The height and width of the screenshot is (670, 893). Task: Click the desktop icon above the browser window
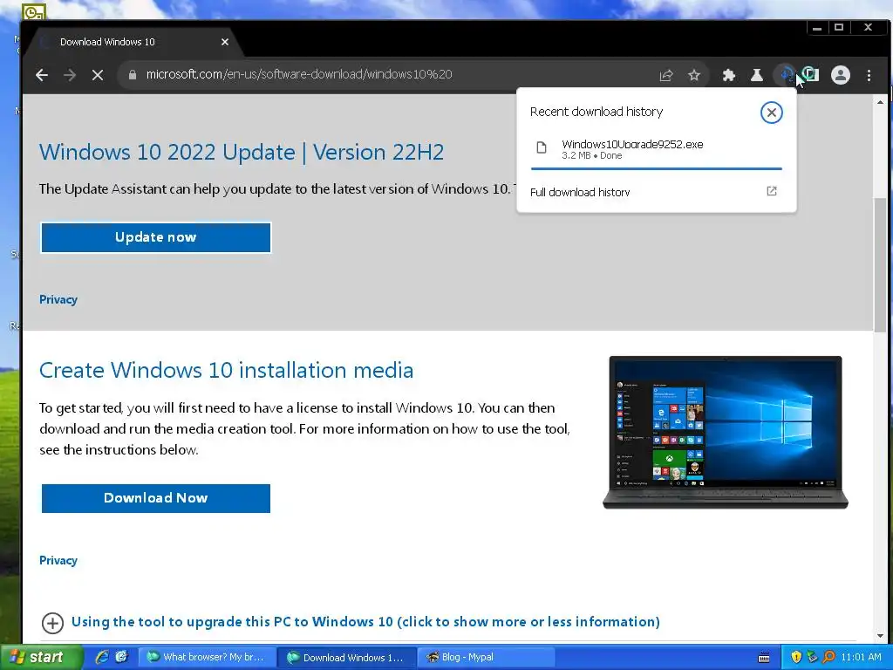34,11
